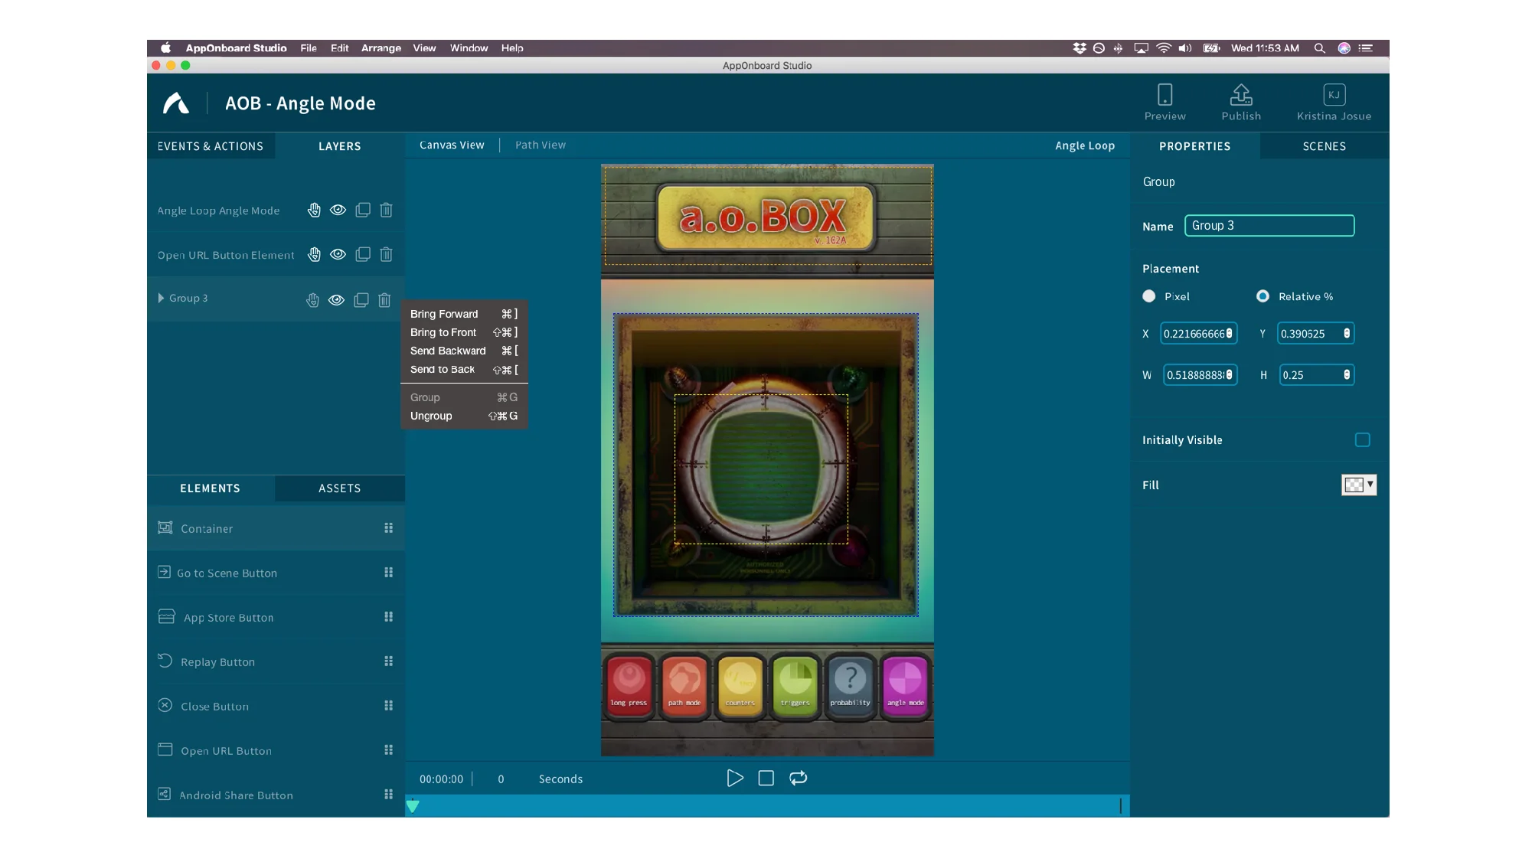Adjust the W width stepper

coord(1229,375)
